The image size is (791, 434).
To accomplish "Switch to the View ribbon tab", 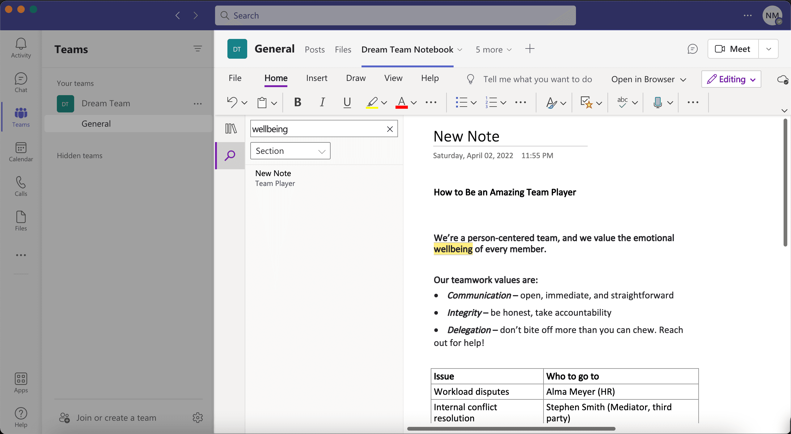I will click(x=393, y=78).
